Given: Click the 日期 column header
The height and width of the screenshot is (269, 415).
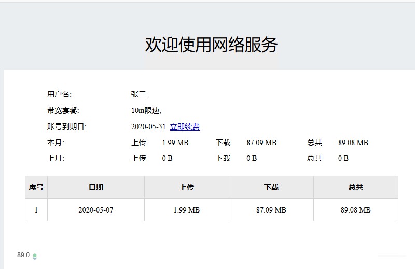Looking at the screenshot, I should [x=96, y=187].
